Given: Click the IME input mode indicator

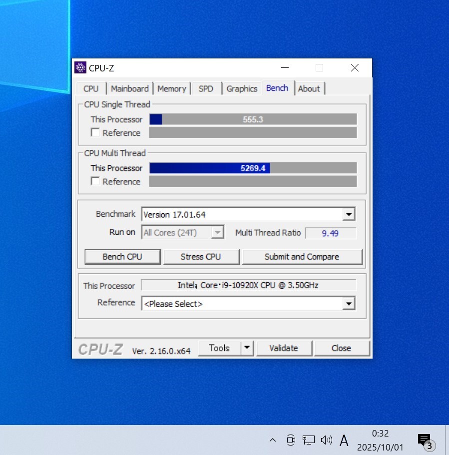Looking at the screenshot, I should coord(344,440).
